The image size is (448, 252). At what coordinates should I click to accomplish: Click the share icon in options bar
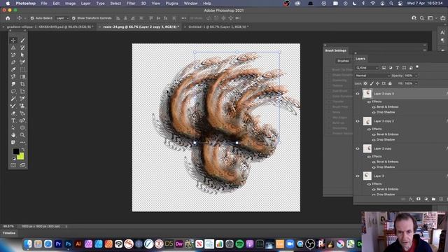pos(442,18)
